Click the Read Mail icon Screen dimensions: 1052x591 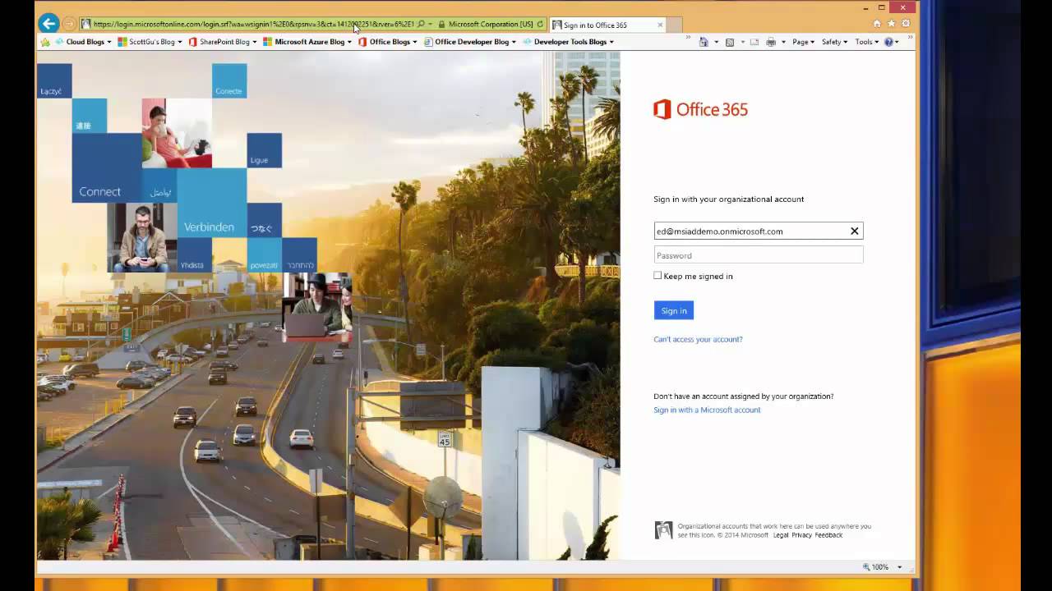754,42
